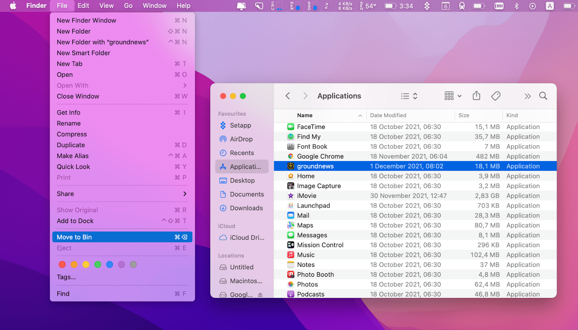Open the Go menu
578x330 pixels.
(128, 6)
